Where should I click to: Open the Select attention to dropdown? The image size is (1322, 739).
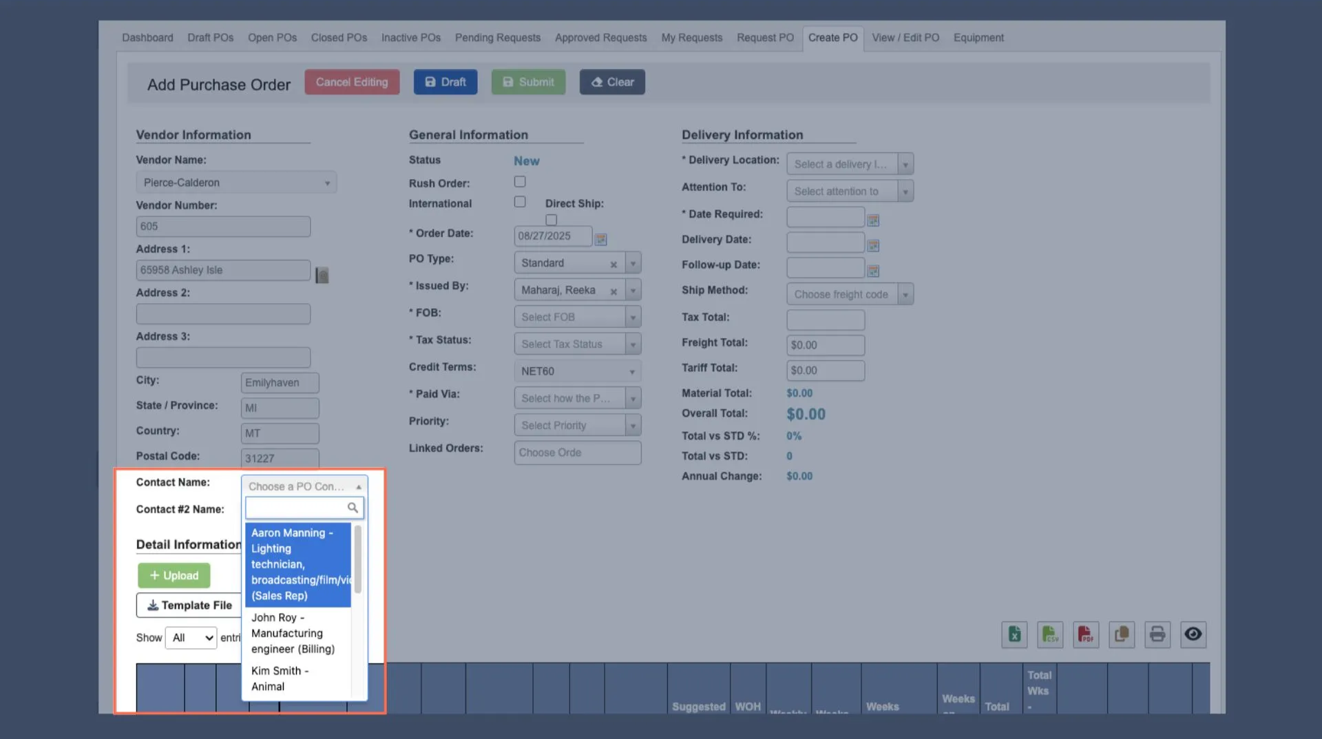[x=850, y=191]
